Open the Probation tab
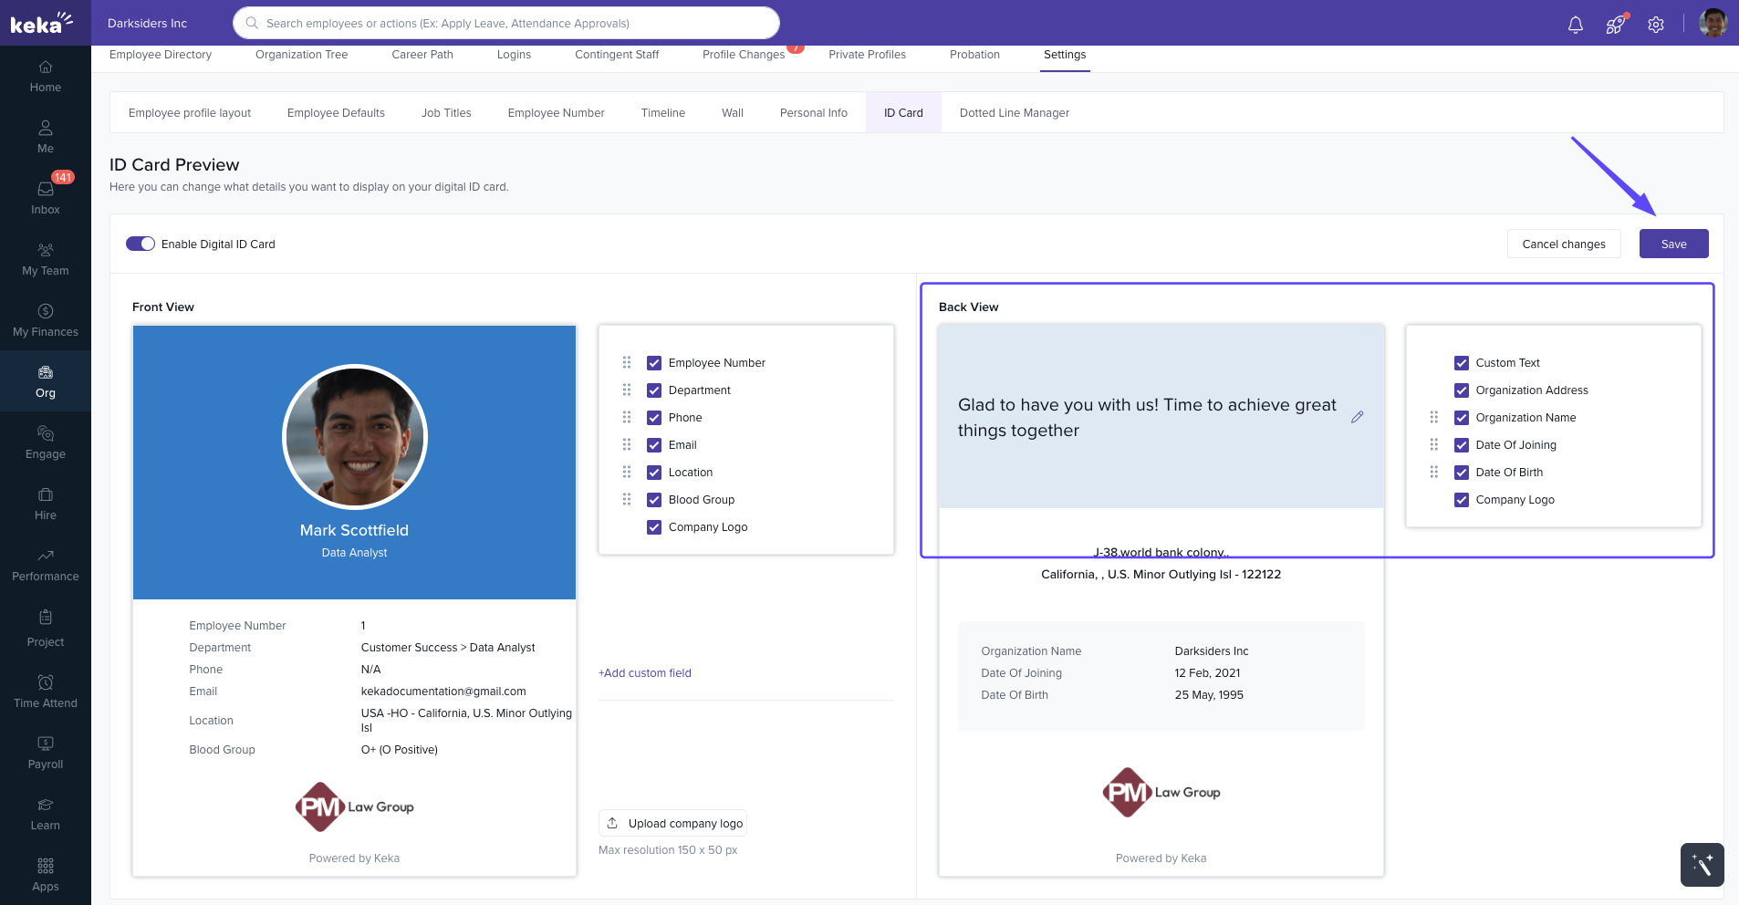 click(x=974, y=55)
